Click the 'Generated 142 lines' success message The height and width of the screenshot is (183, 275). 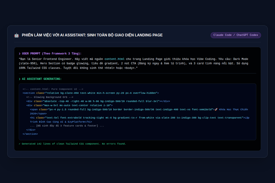coord(72,144)
